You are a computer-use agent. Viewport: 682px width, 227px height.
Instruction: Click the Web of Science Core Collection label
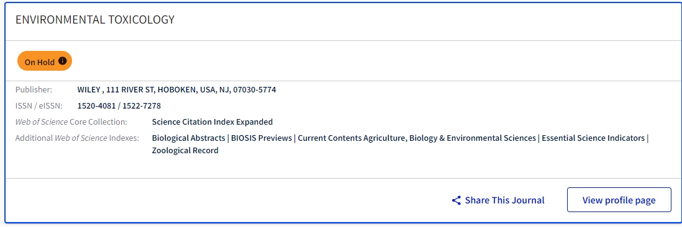pyautogui.click(x=71, y=122)
